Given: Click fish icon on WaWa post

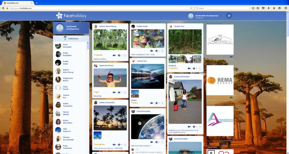Looking at the screenshot, I should [152, 103].
